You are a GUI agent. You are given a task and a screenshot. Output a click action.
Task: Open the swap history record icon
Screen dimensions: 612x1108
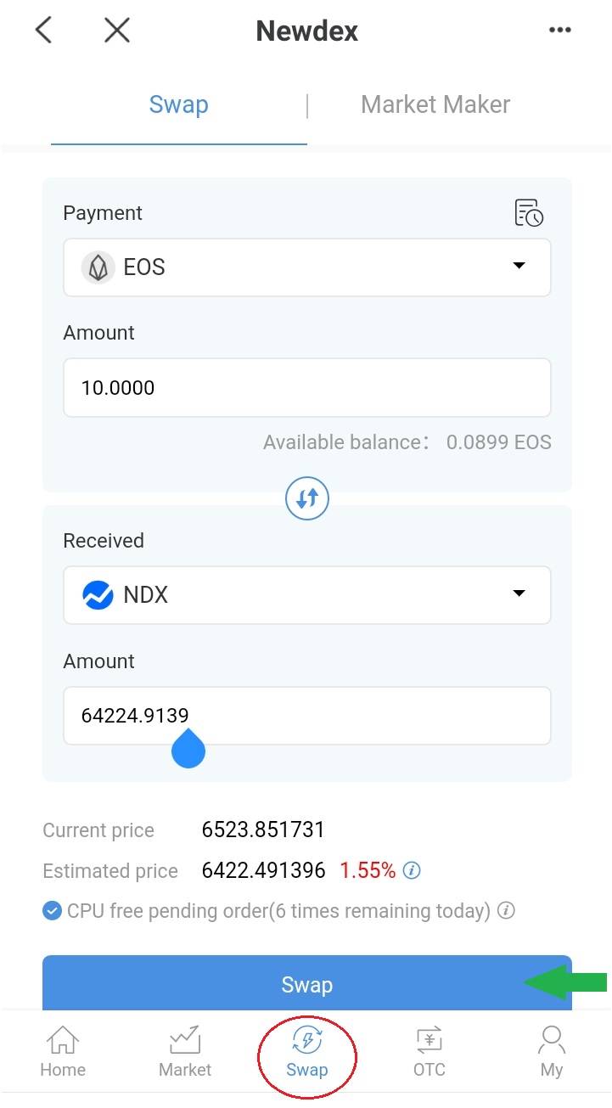click(529, 213)
